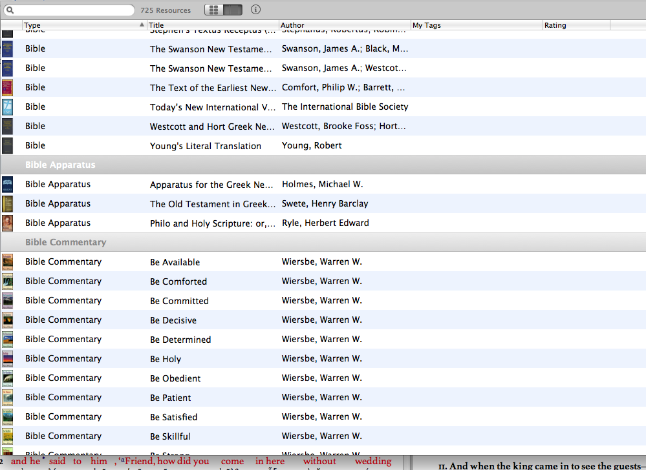Select Old Testament in Greek cover icon
Image resolution: width=646 pixels, height=470 pixels.
coord(7,203)
